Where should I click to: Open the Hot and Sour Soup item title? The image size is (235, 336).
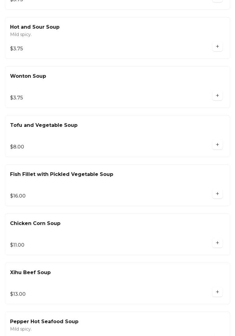click(35, 27)
